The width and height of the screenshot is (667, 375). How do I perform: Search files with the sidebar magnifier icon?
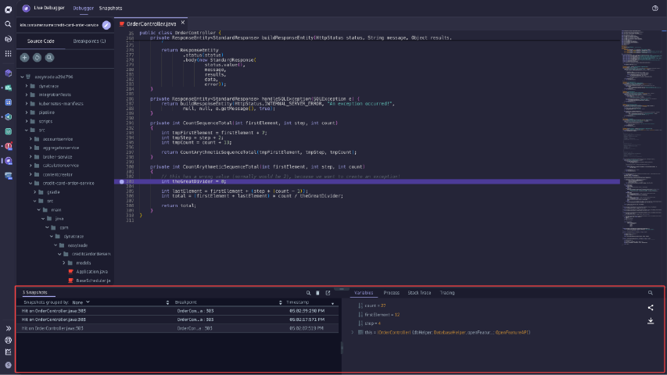pyautogui.click(x=49, y=57)
